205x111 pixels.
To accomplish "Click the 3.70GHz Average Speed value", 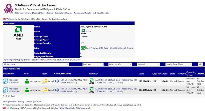I will pos(84,36).
